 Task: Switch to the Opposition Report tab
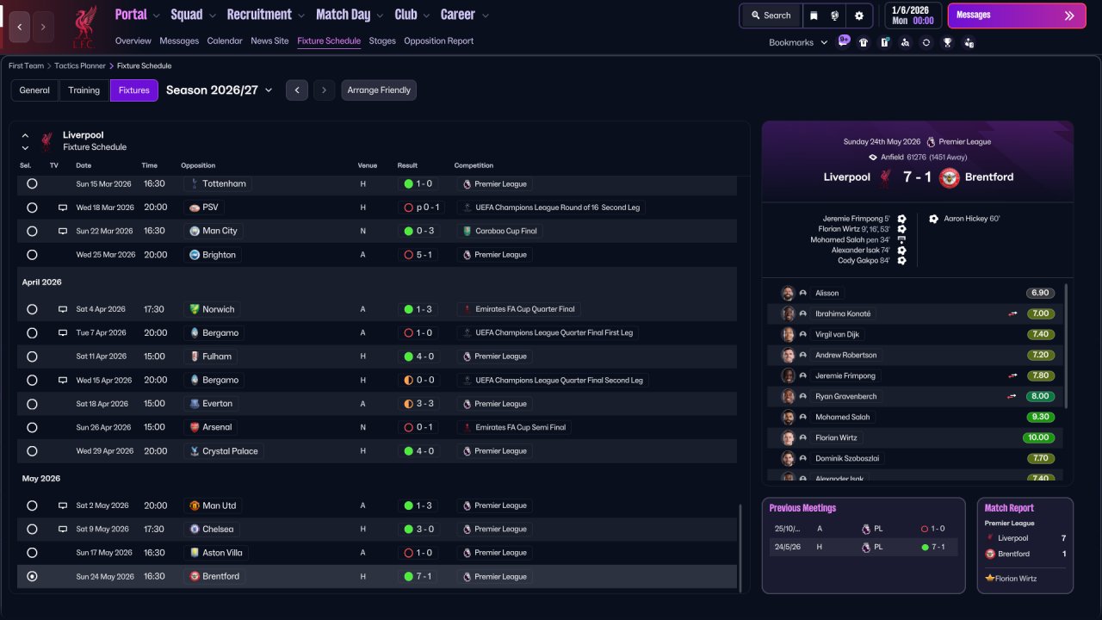(438, 40)
